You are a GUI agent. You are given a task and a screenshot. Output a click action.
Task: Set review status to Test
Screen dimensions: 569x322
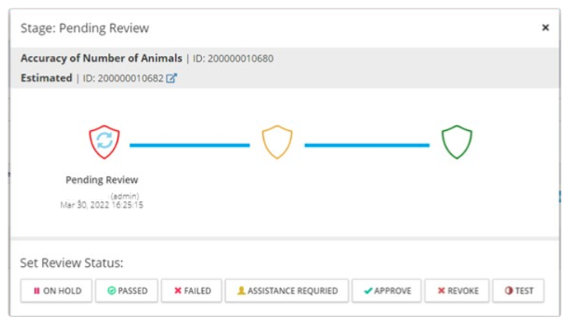click(x=518, y=291)
